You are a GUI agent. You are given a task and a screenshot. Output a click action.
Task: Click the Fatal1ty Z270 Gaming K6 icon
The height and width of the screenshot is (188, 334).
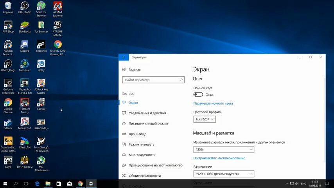(58, 48)
